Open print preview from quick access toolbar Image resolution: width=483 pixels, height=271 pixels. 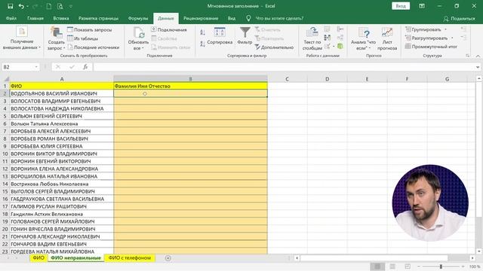click(x=60, y=6)
